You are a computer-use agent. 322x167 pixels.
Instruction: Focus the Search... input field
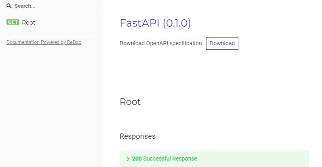(x=51, y=6)
